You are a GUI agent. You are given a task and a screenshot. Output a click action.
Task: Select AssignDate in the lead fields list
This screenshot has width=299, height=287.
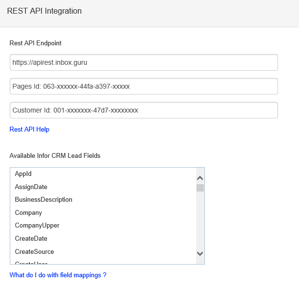pos(103,187)
